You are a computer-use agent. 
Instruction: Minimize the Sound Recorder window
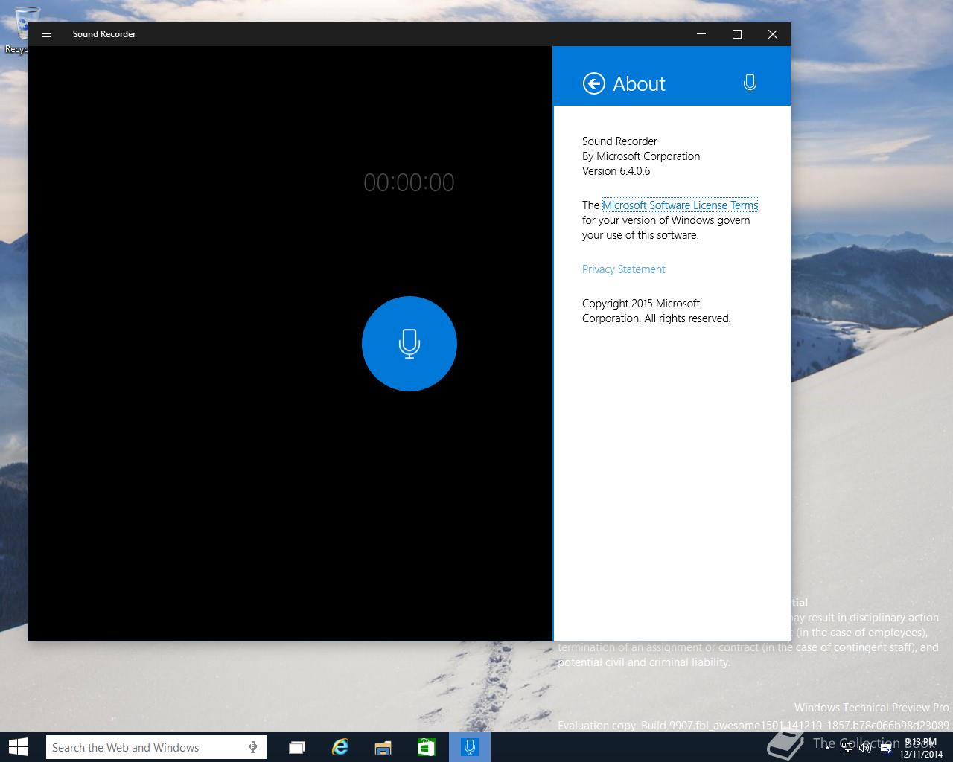(701, 34)
